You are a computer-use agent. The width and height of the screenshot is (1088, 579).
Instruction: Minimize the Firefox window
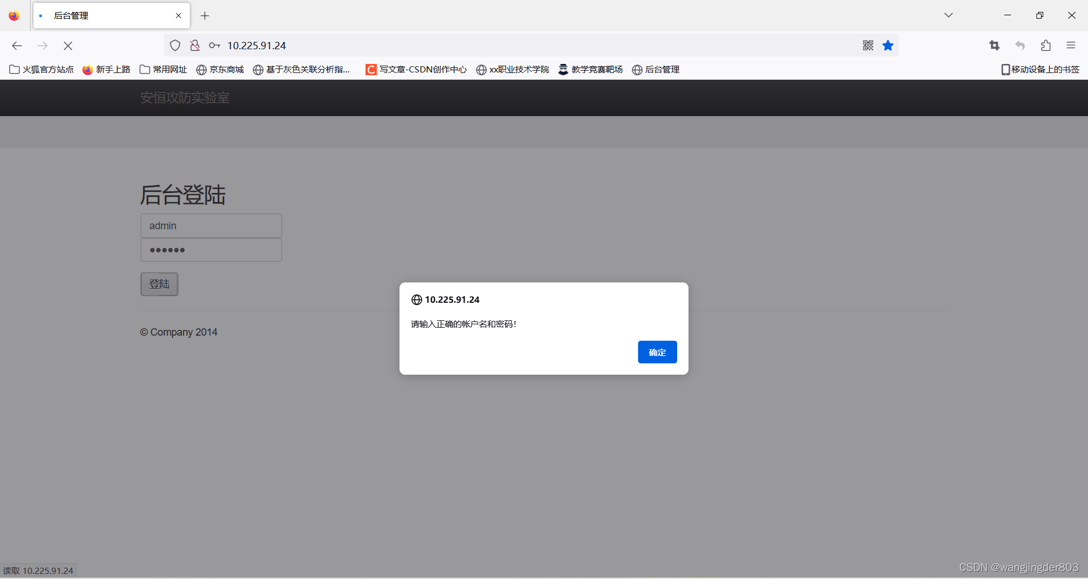(1008, 15)
